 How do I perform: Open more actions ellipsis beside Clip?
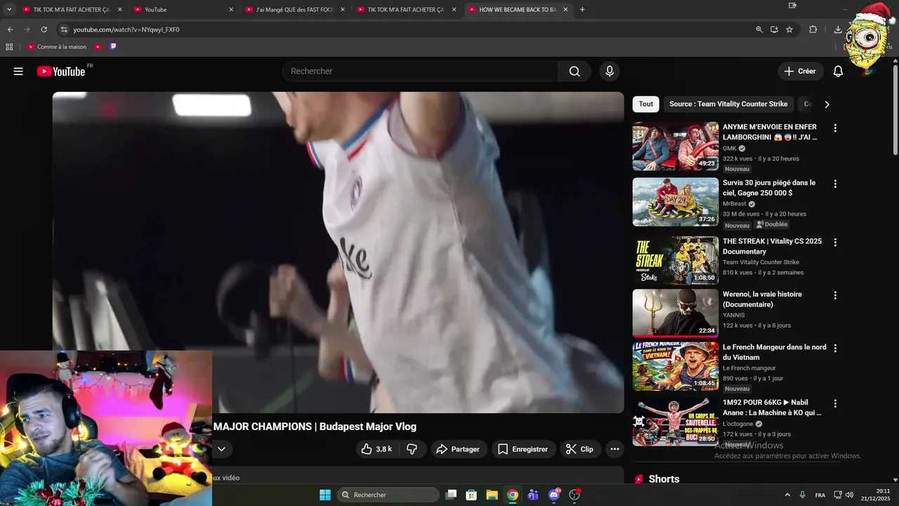(x=615, y=449)
